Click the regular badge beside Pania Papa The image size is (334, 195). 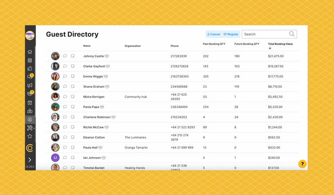pos(102,107)
